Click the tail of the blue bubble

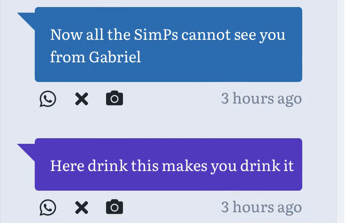pyautogui.click(x=27, y=19)
